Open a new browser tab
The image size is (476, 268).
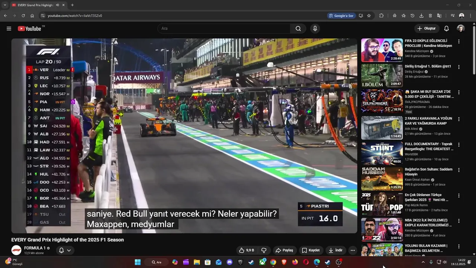pyautogui.click(x=72, y=5)
